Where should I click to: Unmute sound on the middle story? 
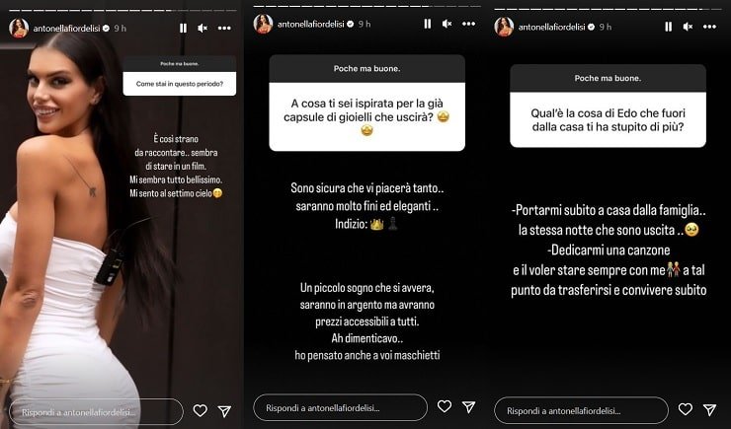click(x=447, y=24)
